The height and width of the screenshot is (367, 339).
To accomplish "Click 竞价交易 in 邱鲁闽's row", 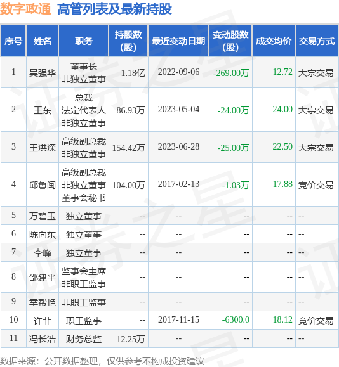I will (x=316, y=185).
